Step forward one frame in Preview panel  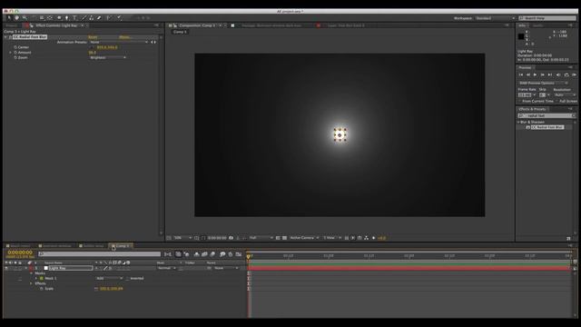coord(543,74)
